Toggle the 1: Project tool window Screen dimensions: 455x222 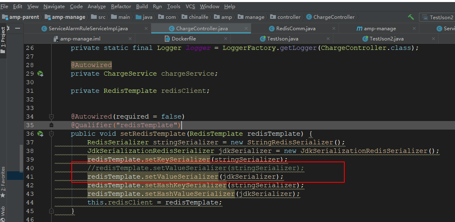point(3,40)
